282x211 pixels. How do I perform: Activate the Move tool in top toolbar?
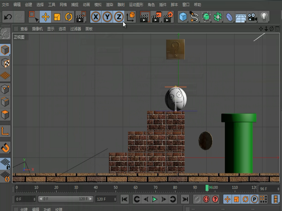pos(46,17)
